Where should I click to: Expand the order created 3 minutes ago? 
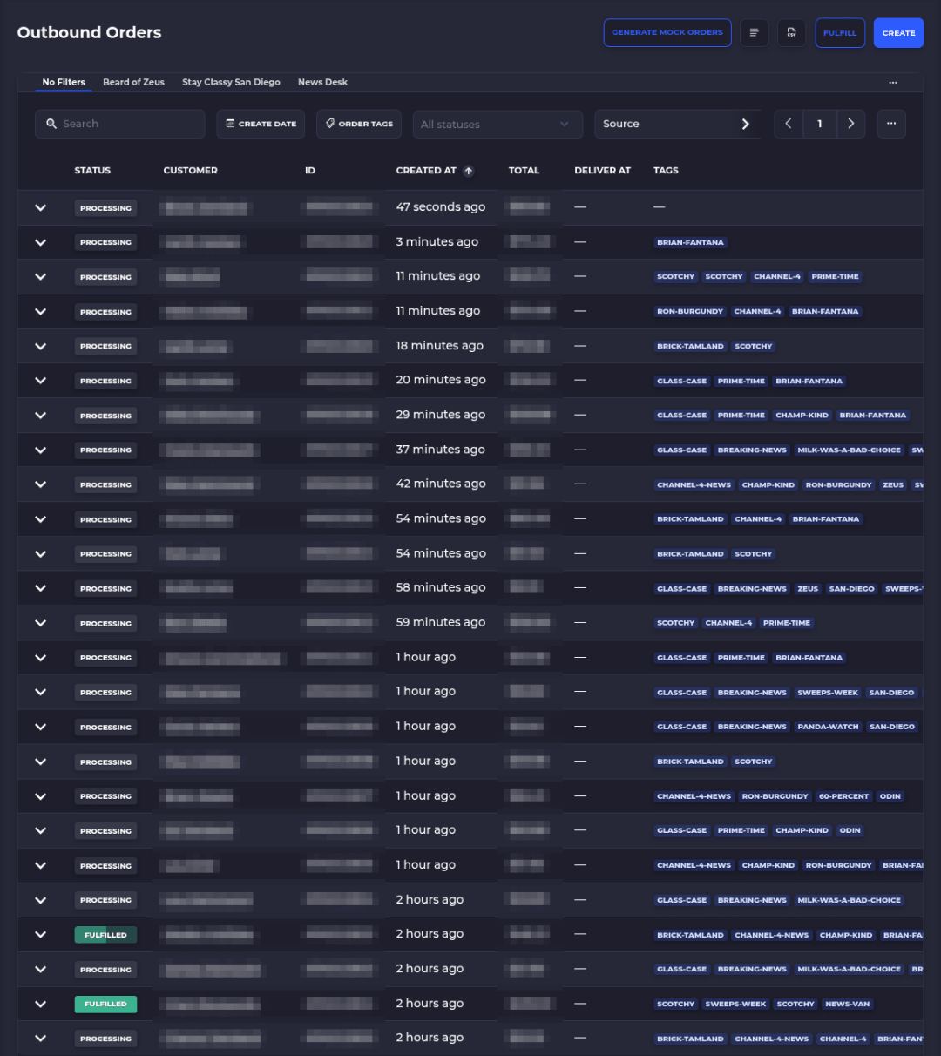tap(40, 242)
